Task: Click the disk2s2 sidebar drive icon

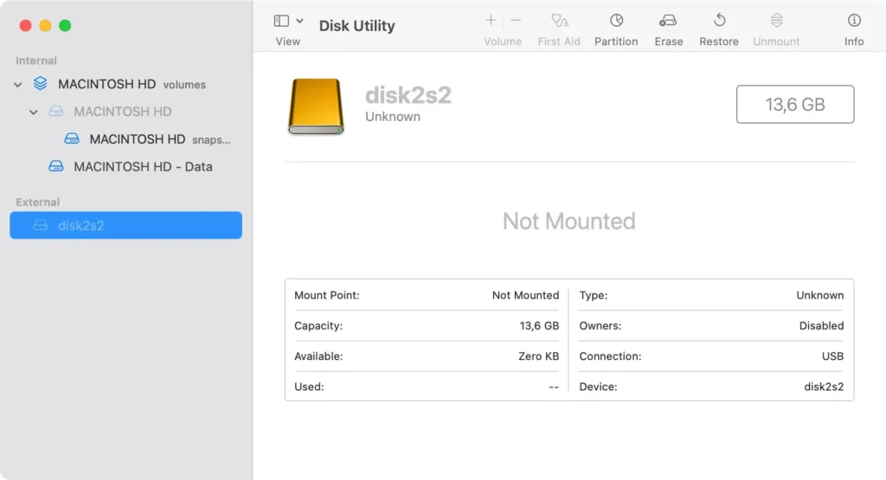Action: point(40,226)
